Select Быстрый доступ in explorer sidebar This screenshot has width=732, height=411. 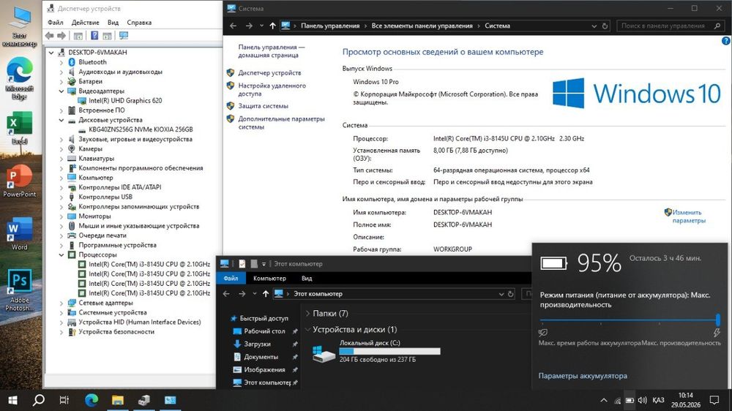pyautogui.click(x=264, y=318)
